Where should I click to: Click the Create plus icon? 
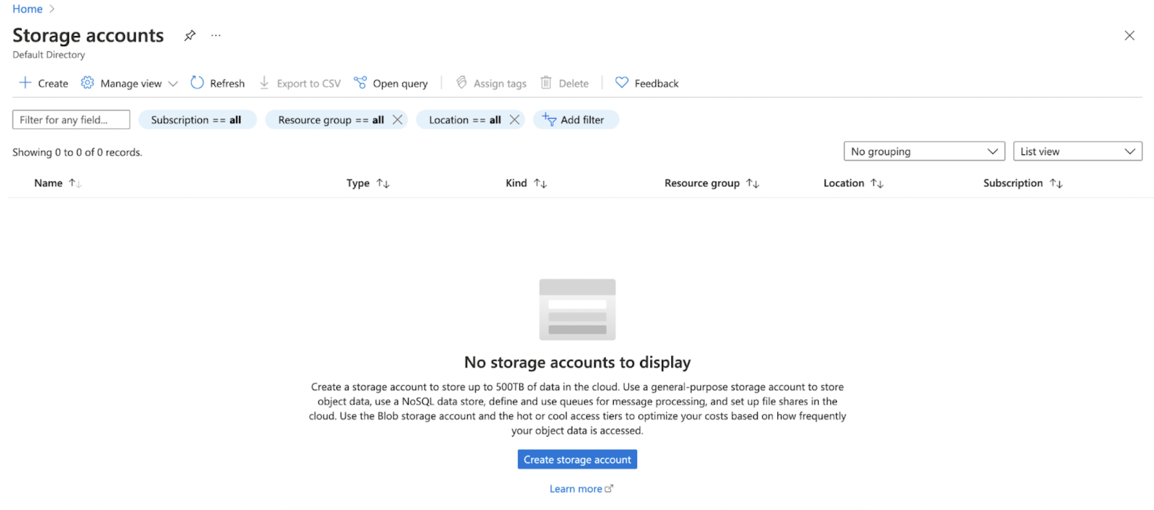click(x=25, y=83)
